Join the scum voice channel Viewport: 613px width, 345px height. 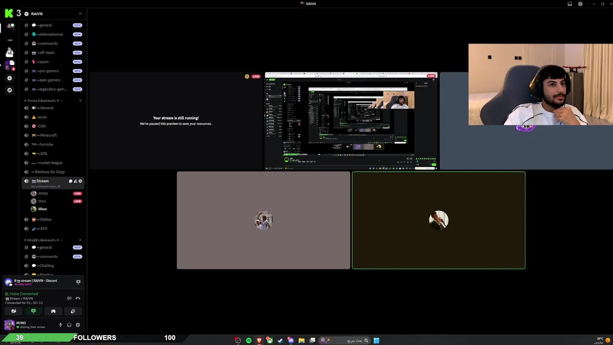[x=53, y=117]
